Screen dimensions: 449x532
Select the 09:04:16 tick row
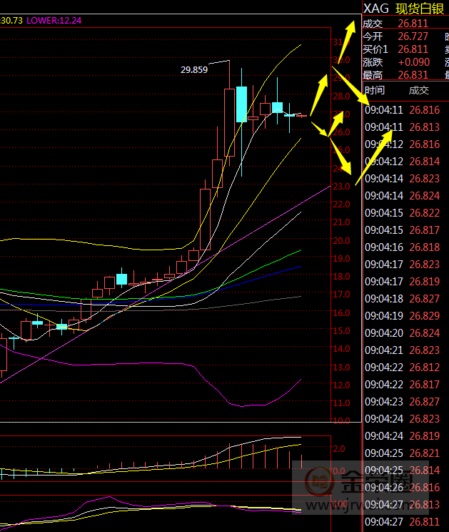coord(403,247)
